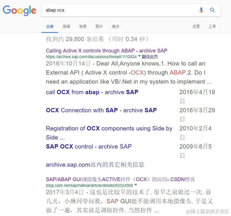
Task: Open the 更多 menu
Action: pos(116,27)
